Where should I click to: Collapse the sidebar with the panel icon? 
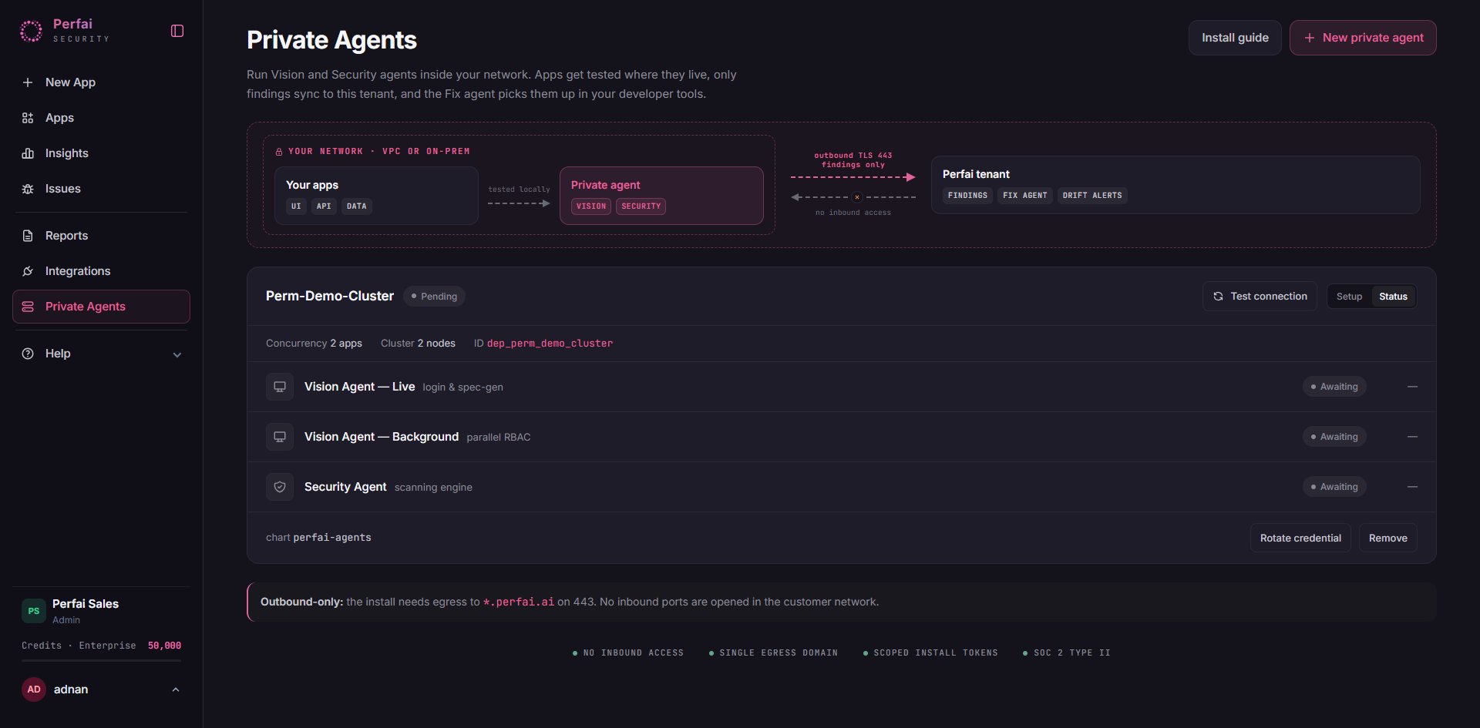pos(177,31)
